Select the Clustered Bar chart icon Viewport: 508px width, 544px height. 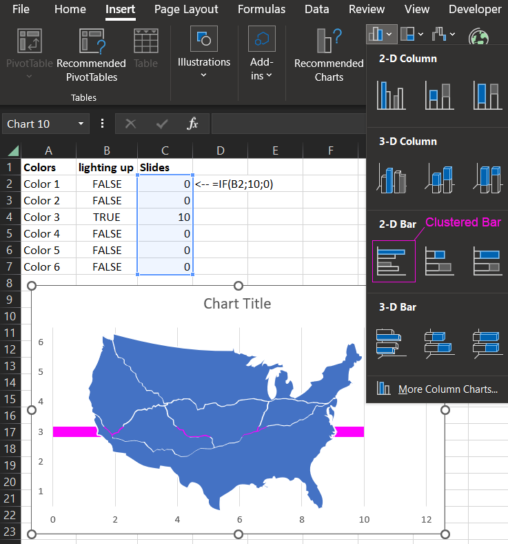click(x=394, y=261)
